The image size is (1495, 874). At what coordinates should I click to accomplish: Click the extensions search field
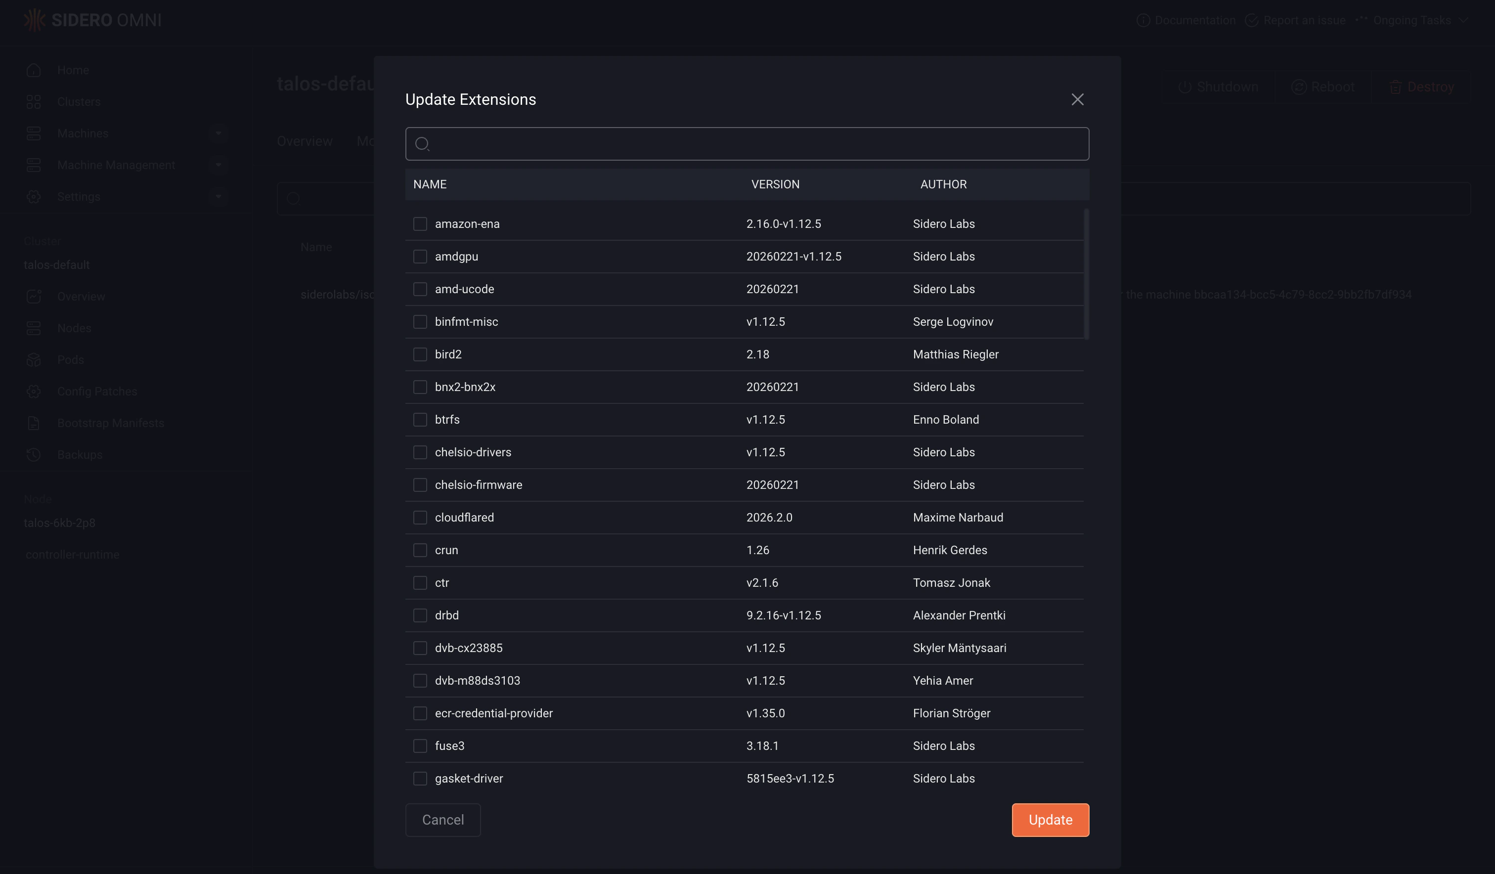tap(747, 143)
